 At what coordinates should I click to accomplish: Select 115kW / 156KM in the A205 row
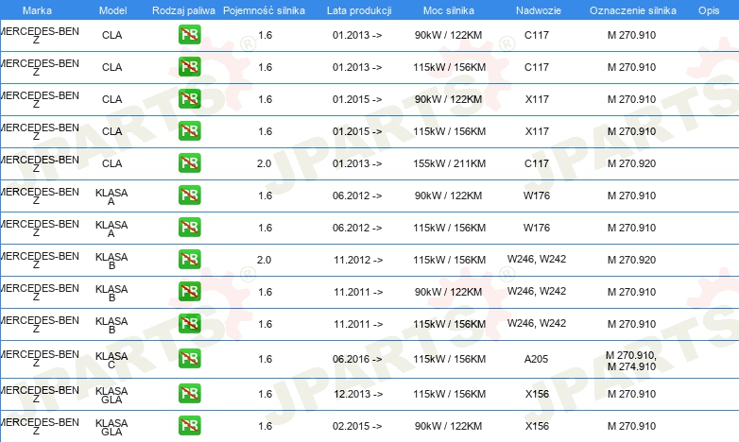pos(449,359)
